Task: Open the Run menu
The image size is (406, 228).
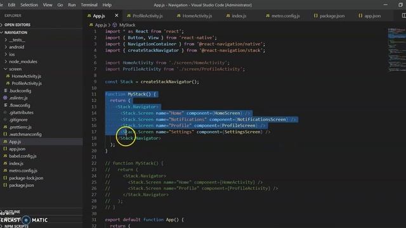Action: point(72,5)
